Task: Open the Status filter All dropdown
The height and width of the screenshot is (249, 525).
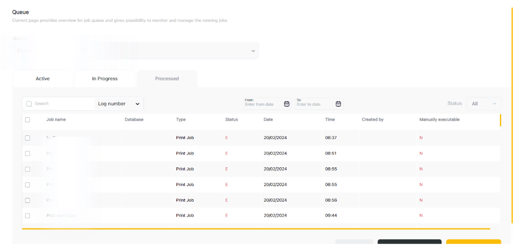Action: [484, 104]
